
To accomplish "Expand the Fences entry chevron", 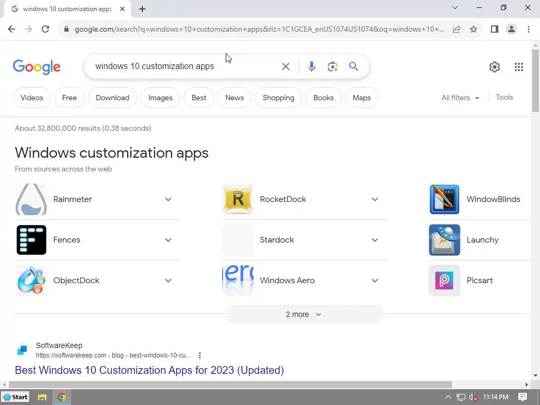I will pos(168,240).
